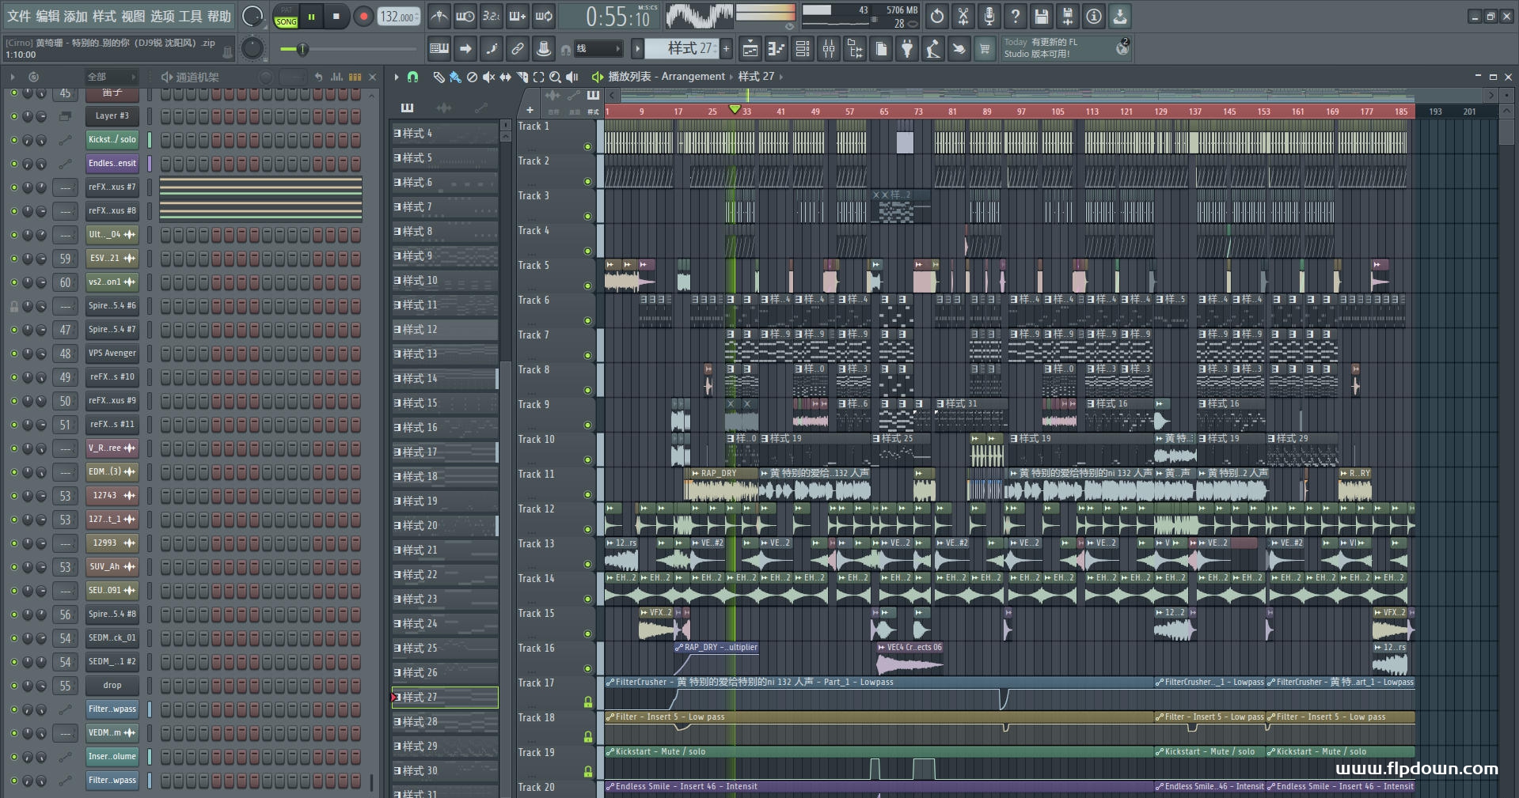Mute Track 5 with its green light
This screenshot has width=1519, height=798.
[x=587, y=286]
